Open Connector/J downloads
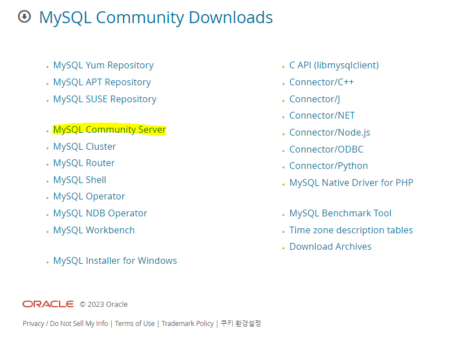 [315, 99]
